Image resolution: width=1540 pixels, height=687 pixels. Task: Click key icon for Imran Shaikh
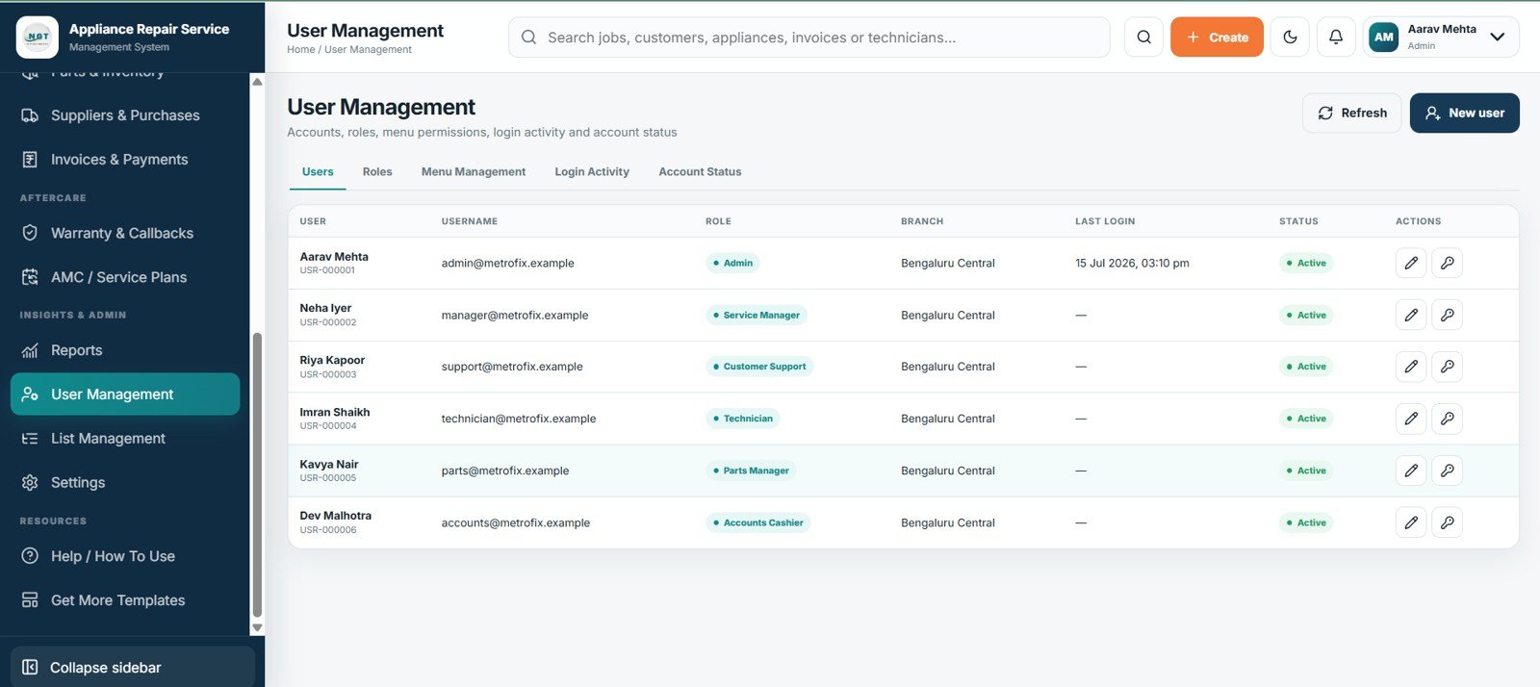click(x=1447, y=419)
